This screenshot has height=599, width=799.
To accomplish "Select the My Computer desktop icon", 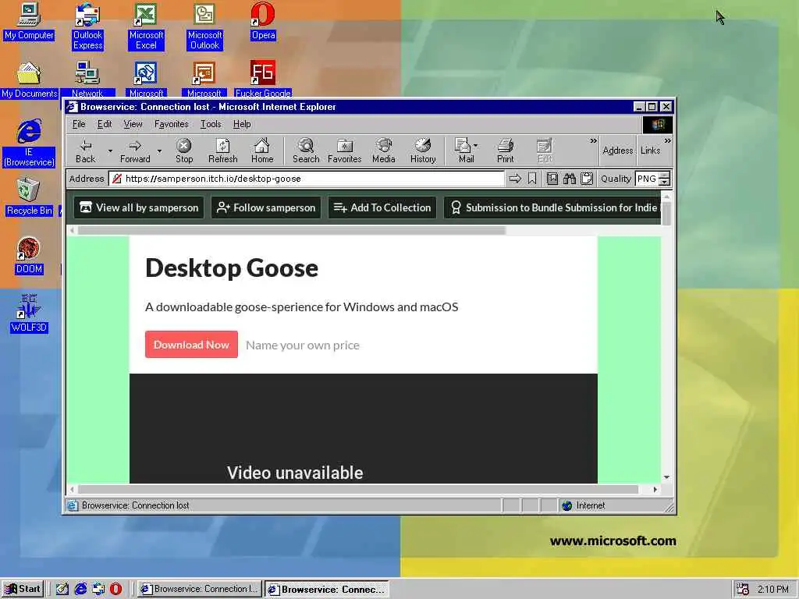I will point(29,21).
